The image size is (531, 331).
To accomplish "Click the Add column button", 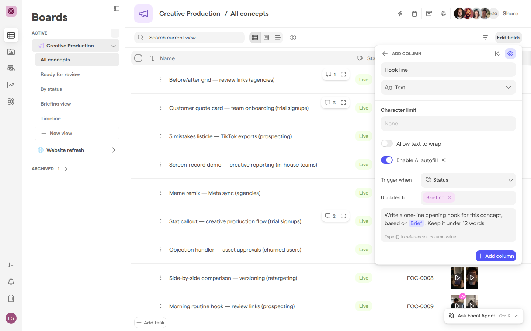I will (496, 256).
